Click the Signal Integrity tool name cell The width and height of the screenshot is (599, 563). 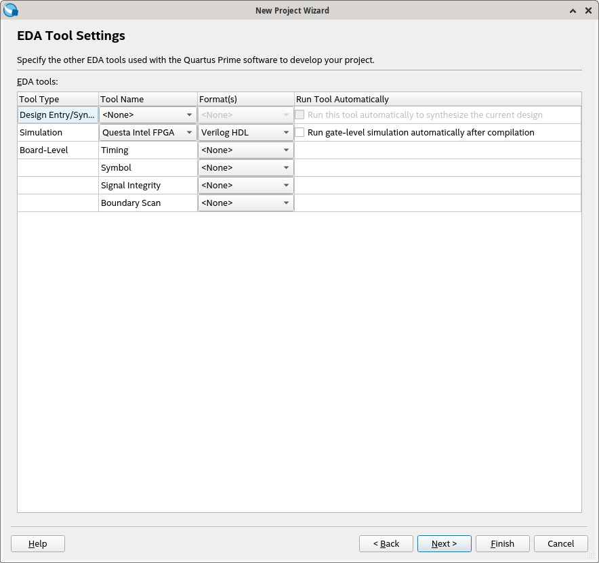[148, 185]
